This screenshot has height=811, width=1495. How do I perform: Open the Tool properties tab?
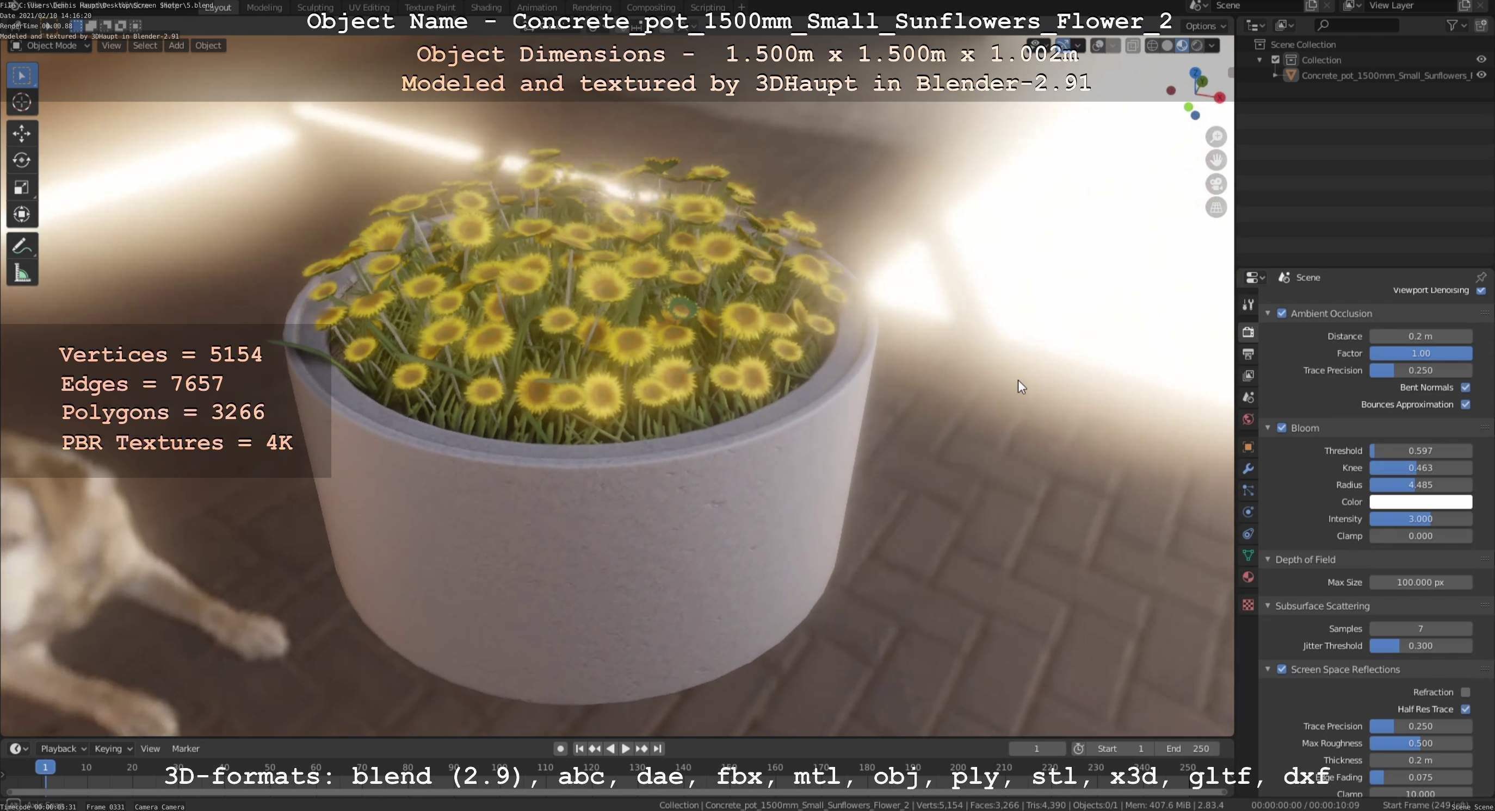pyautogui.click(x=1249, y=304)
